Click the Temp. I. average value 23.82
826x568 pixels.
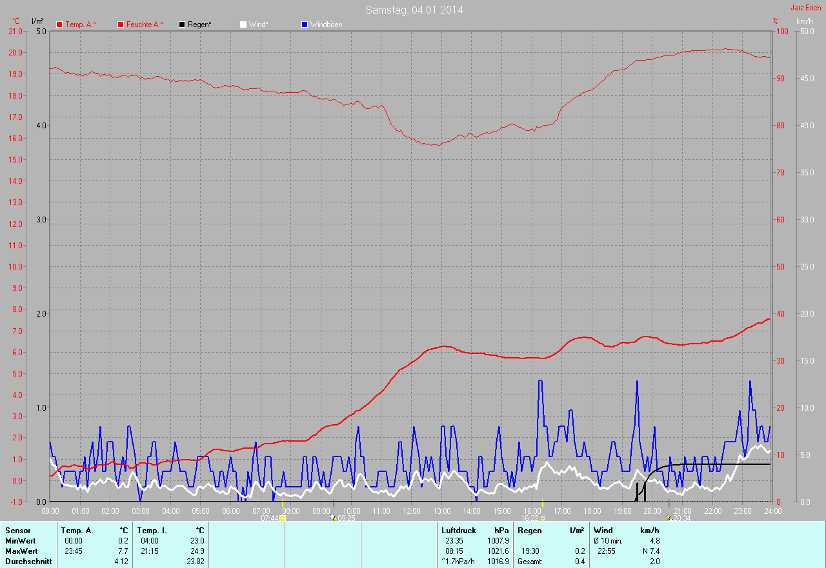tap(195, 561)
